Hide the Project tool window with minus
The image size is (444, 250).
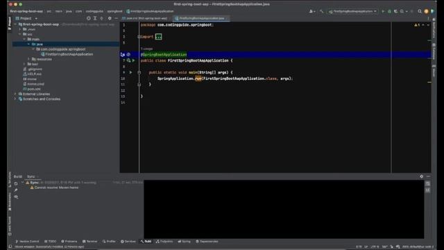[x=116, y=18]
